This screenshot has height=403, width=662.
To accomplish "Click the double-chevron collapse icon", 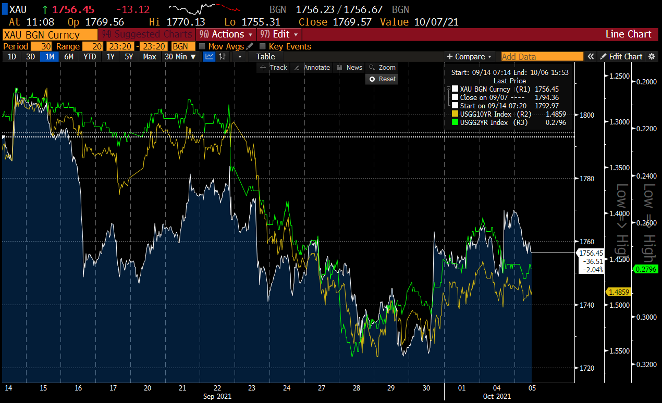I will click(591, 56).
